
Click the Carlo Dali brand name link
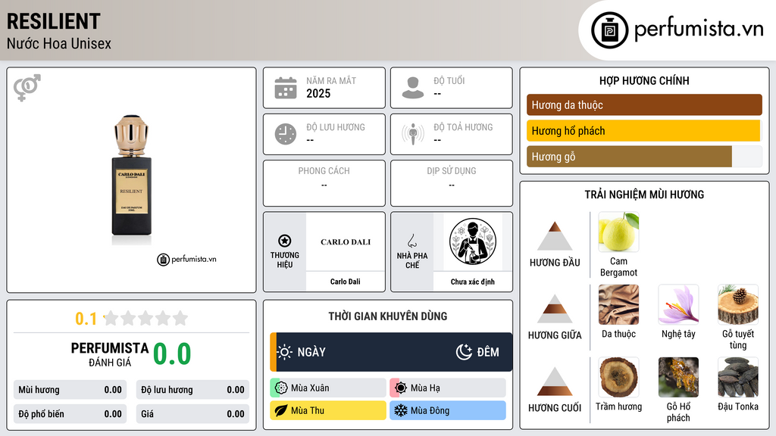click(346, 282)
